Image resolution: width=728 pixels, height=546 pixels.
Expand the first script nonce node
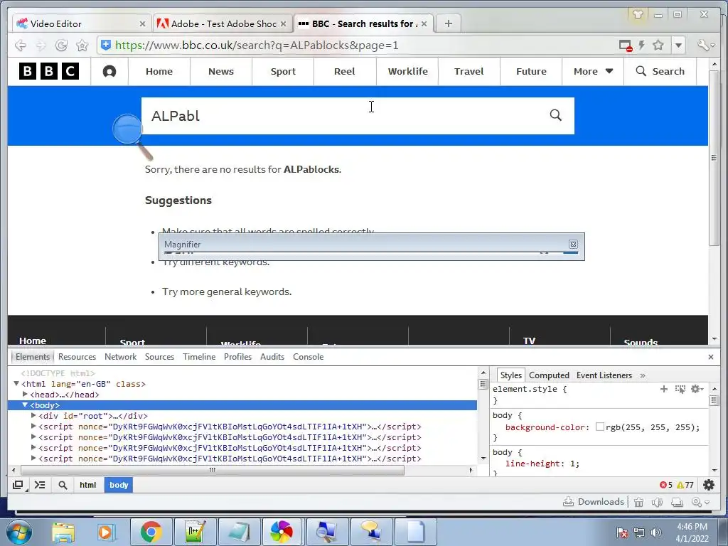33,427
